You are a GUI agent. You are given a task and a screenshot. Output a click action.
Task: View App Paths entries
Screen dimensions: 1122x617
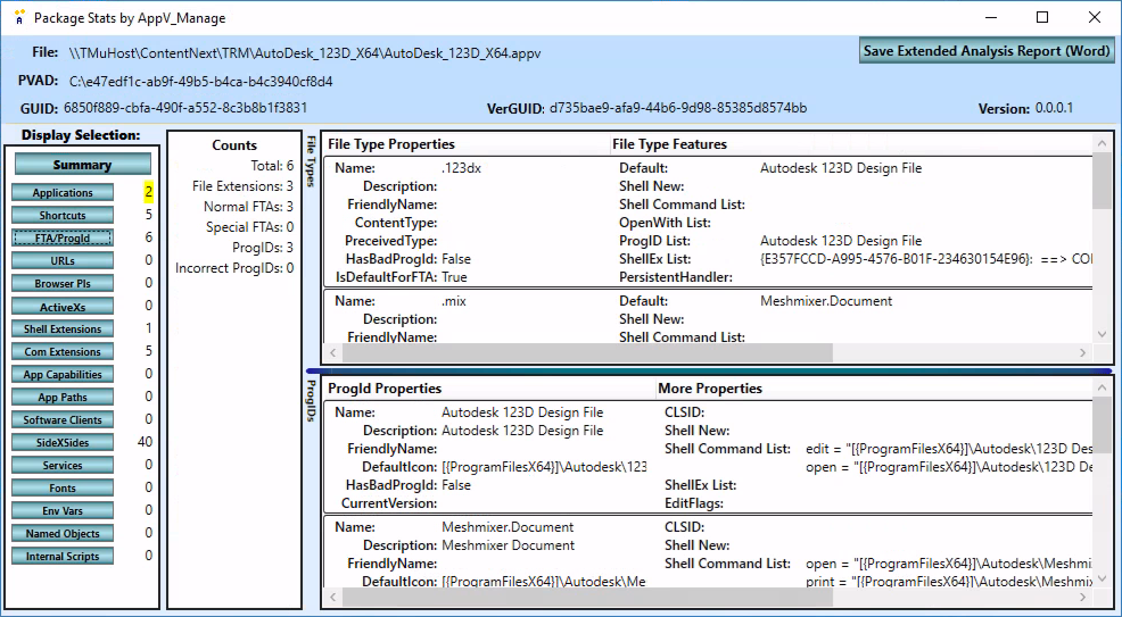point(63,397)
